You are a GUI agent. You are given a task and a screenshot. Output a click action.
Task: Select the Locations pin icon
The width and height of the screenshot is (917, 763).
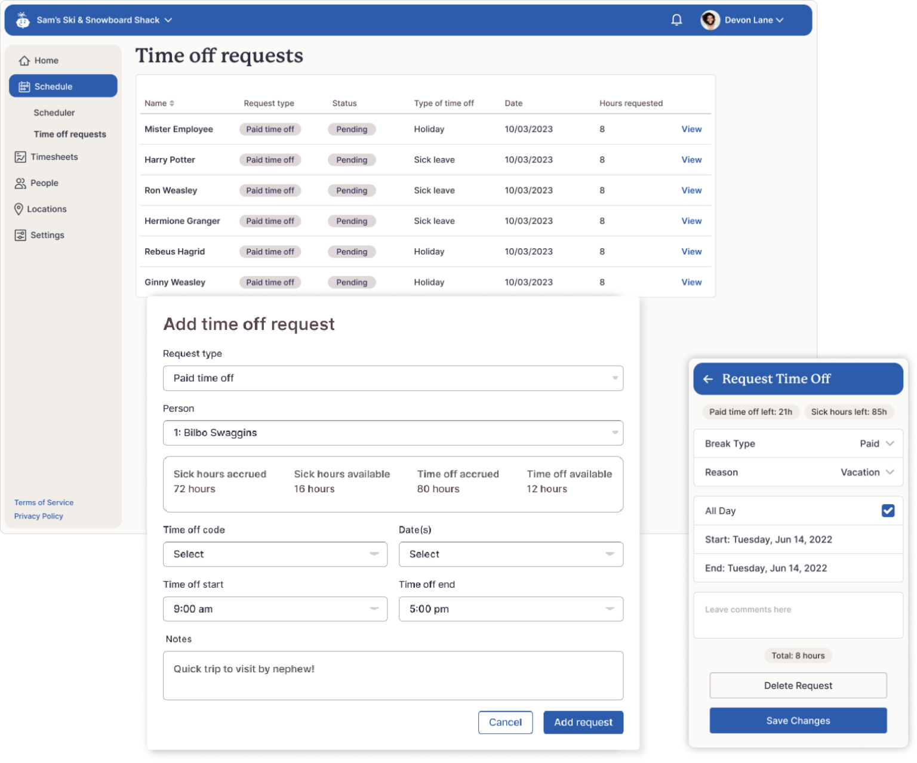(x=19, y=209)
